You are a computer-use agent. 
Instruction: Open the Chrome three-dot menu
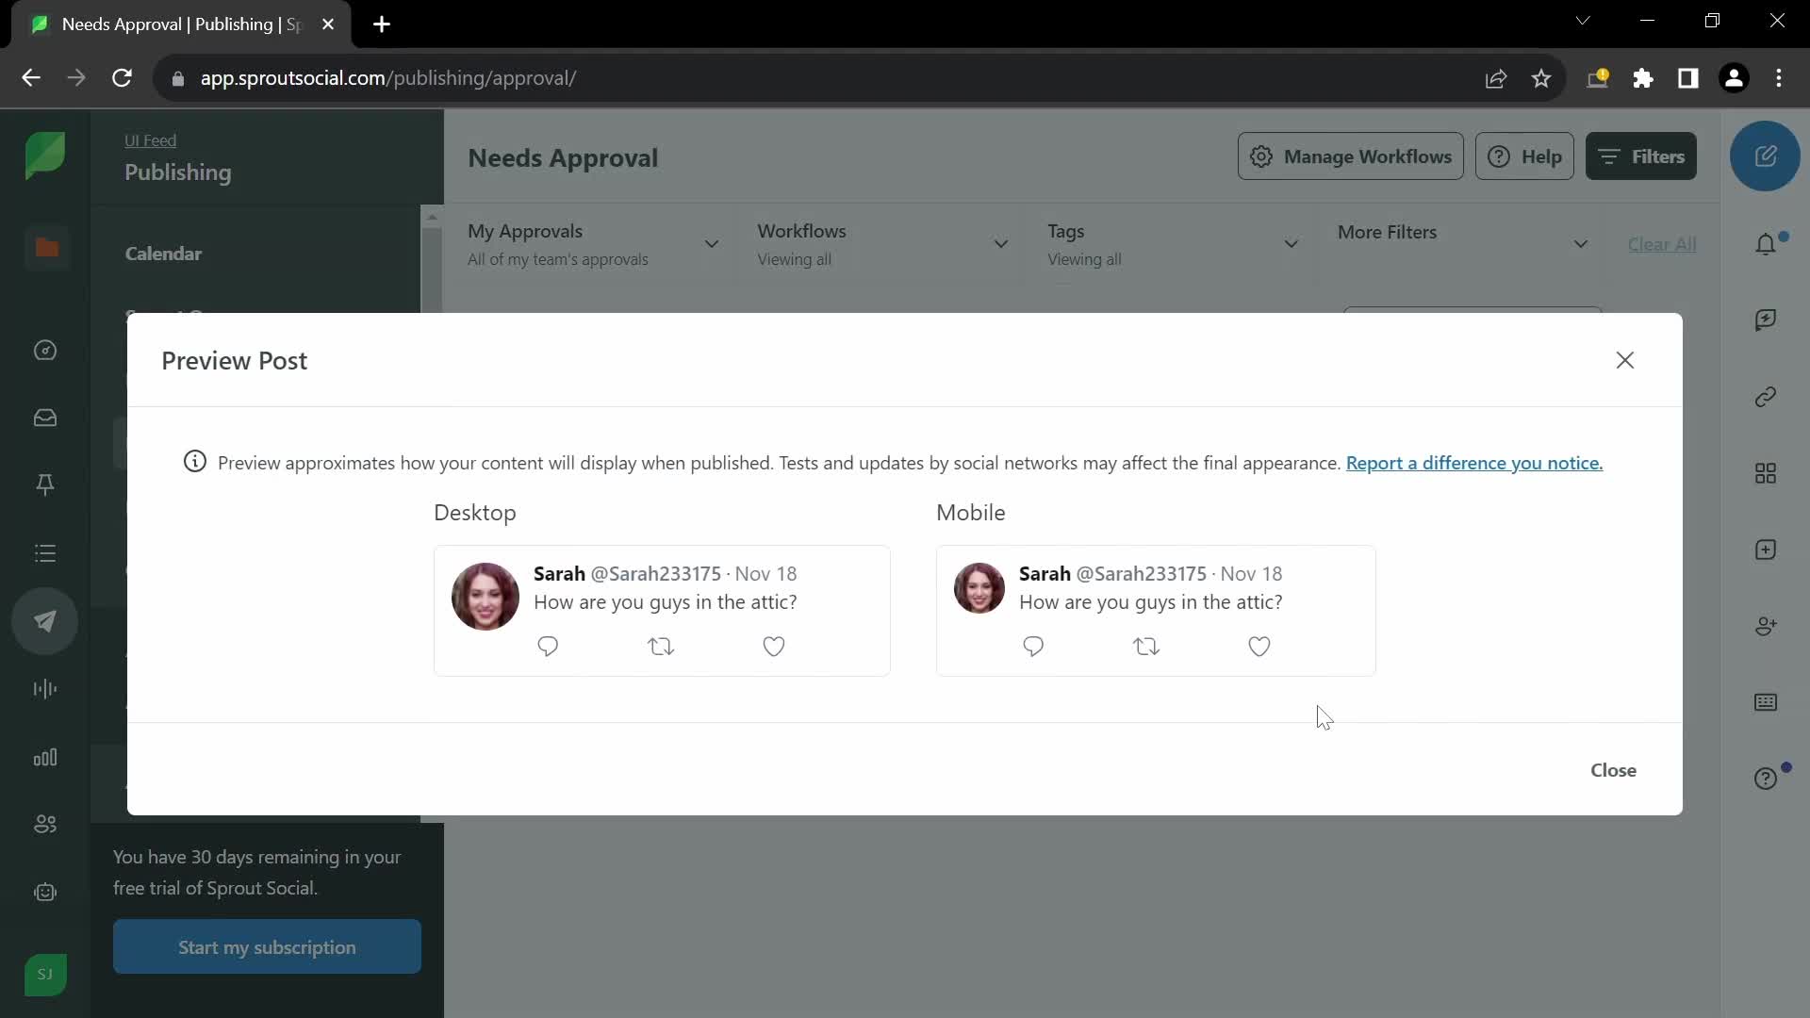click(1779, 78)
